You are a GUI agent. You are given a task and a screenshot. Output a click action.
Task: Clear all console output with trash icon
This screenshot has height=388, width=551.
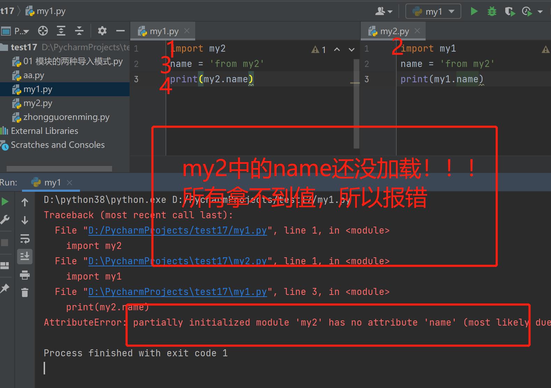tap(25, 292)
